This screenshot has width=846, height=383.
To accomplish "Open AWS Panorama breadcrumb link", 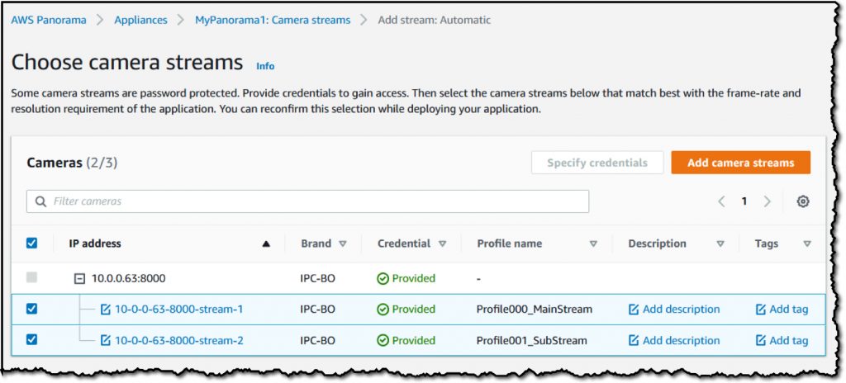I will click(49, 20).
